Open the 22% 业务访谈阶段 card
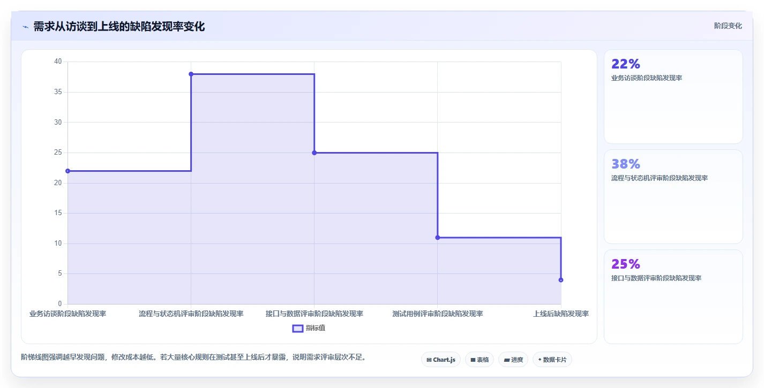This screenshot has height=388, width=764. click(673, 96)
